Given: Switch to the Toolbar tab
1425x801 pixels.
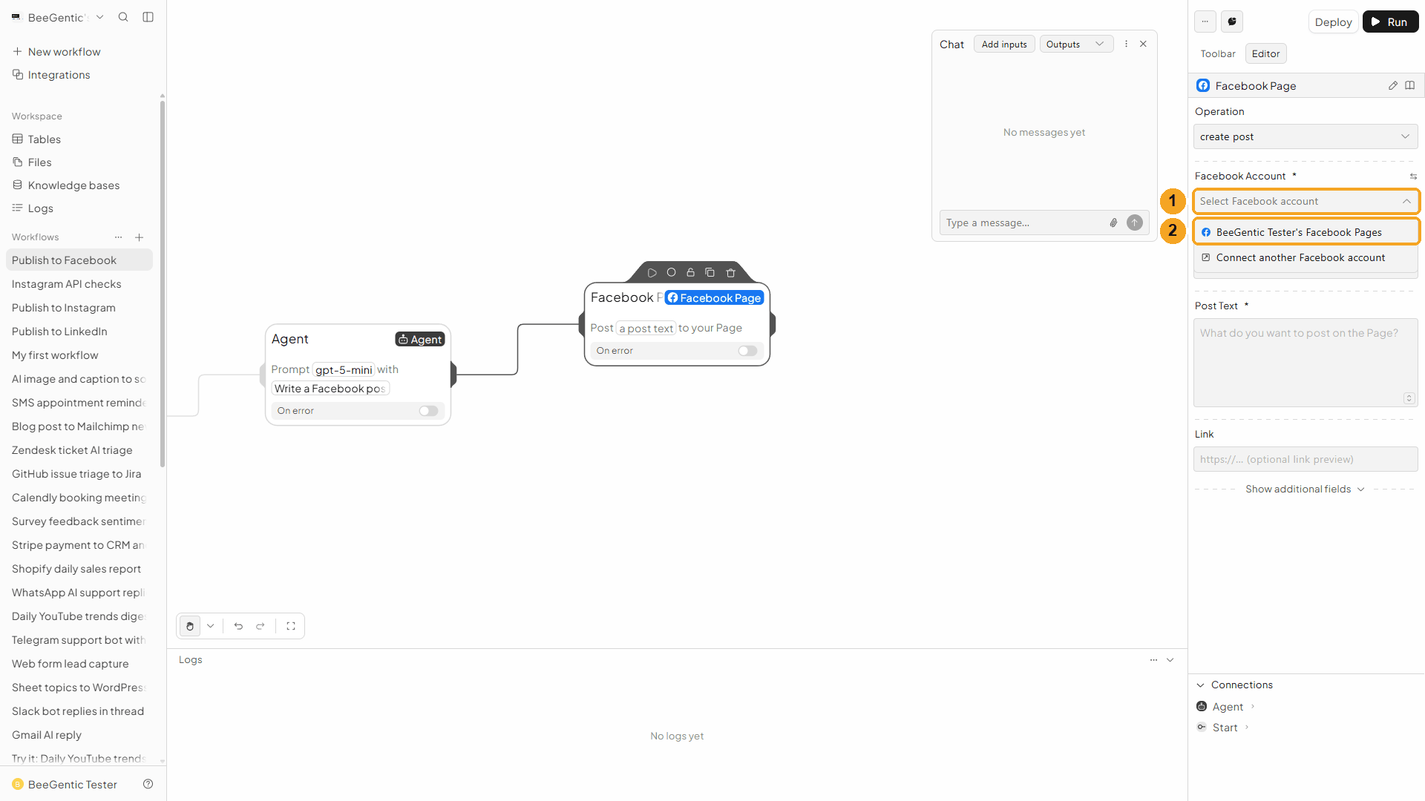Looking at the screenshot, I should [x=1218, y=53].
